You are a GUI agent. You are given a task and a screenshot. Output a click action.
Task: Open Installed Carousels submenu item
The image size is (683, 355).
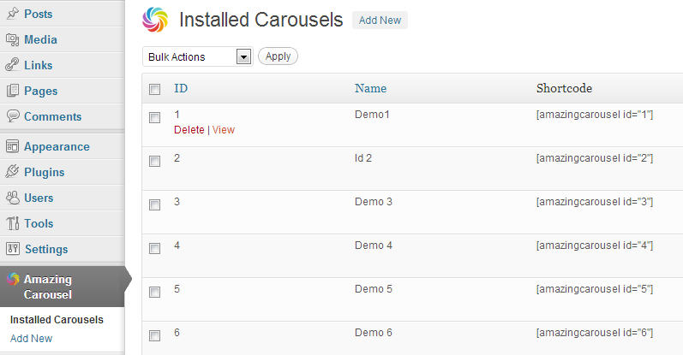[57, 320]
